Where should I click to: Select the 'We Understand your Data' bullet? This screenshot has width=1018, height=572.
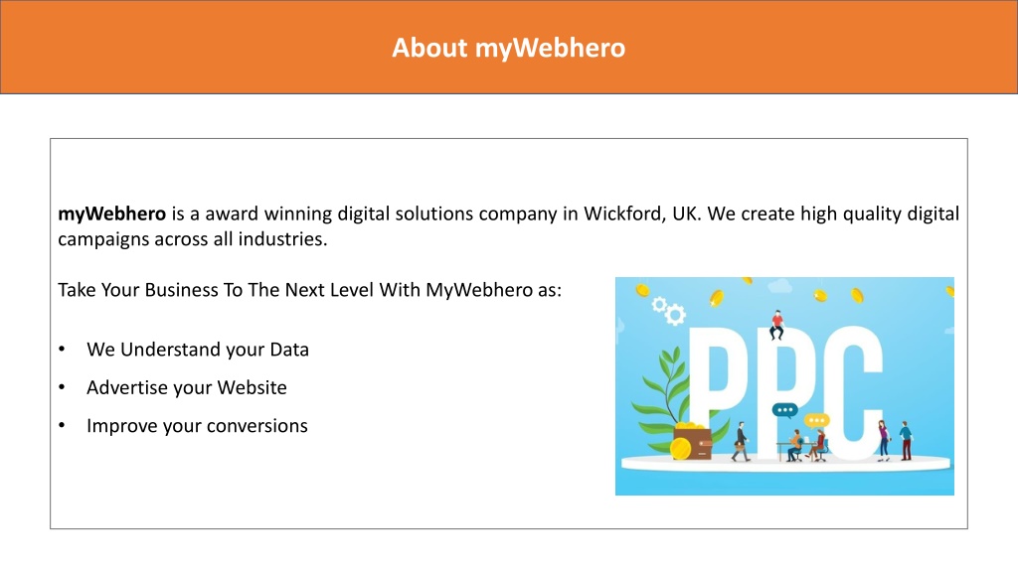pyautogui.click(x=198, y=350)
